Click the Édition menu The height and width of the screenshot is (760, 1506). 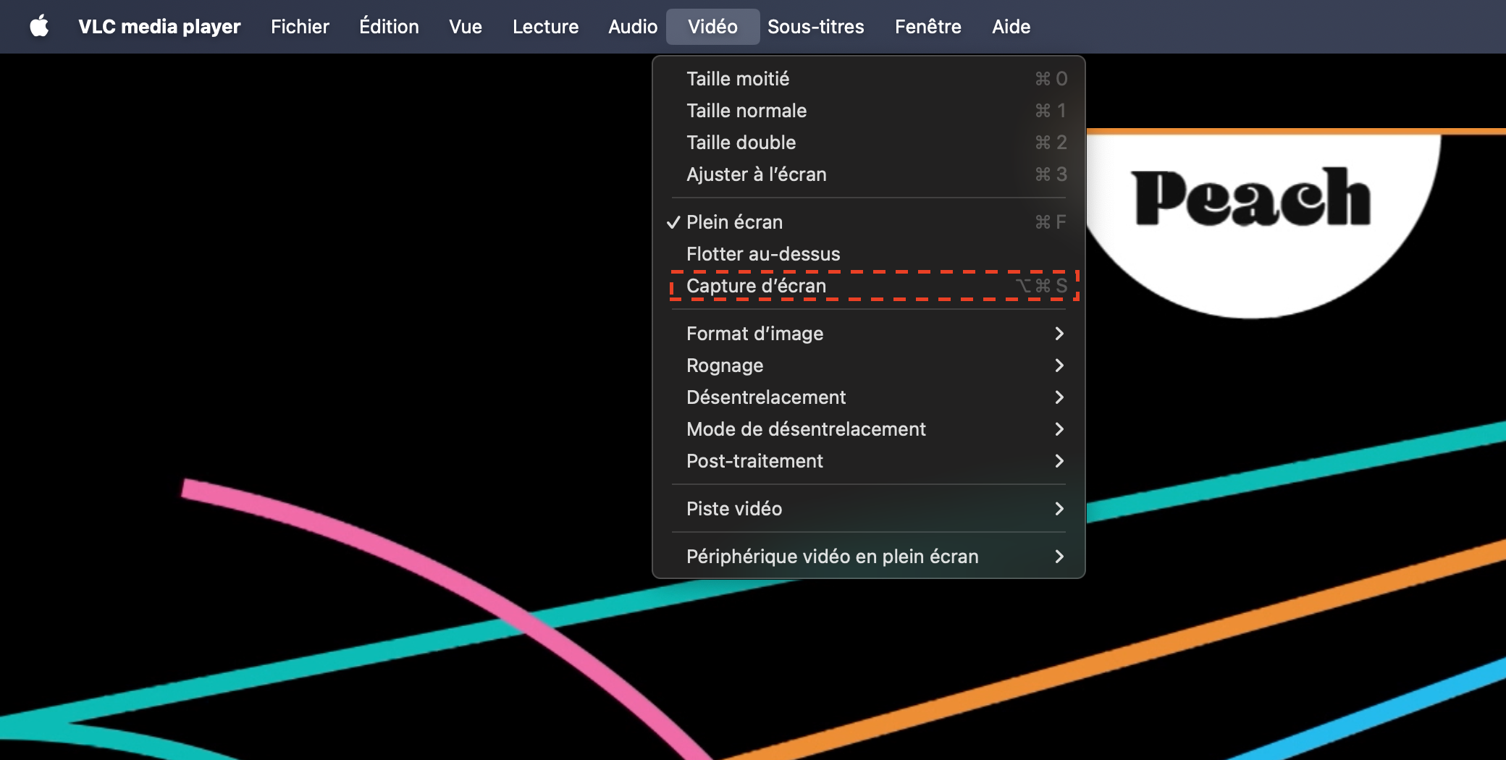389,27
